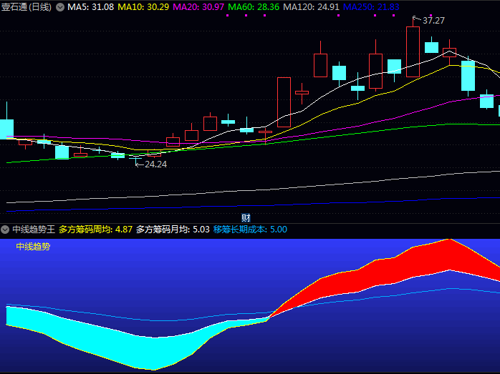Click the 财 financial event marker
Image resolution: width=500 pixels, height=374 pixels.
pyautogui.click(x=246, y=218)
